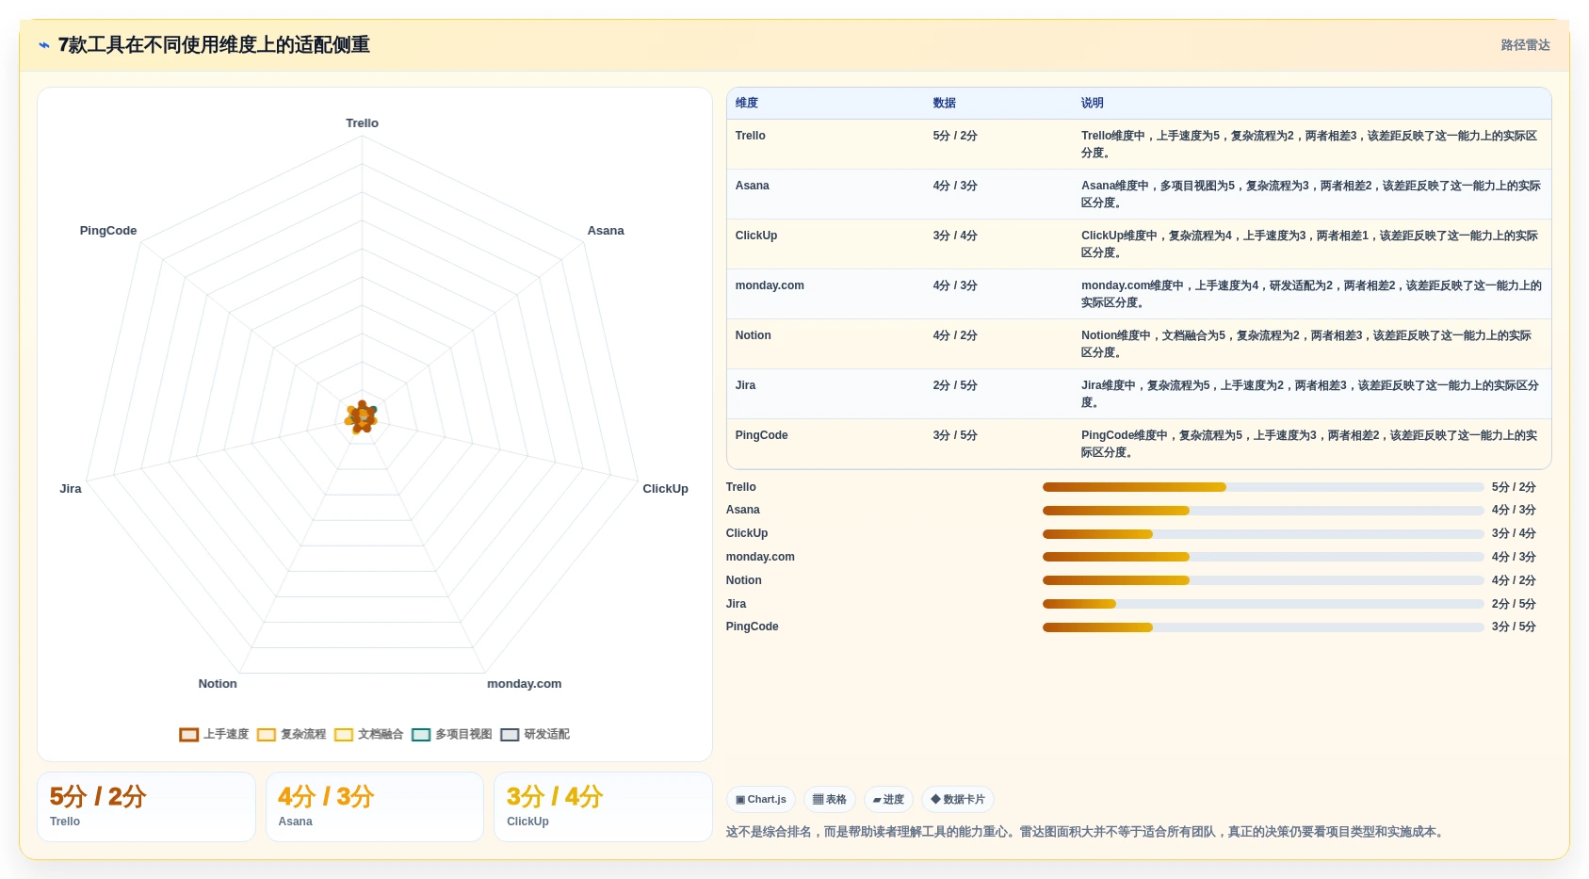Click the Jira progress bar
Viewport: 1589px width, 879px height.
click(1263, 604)
